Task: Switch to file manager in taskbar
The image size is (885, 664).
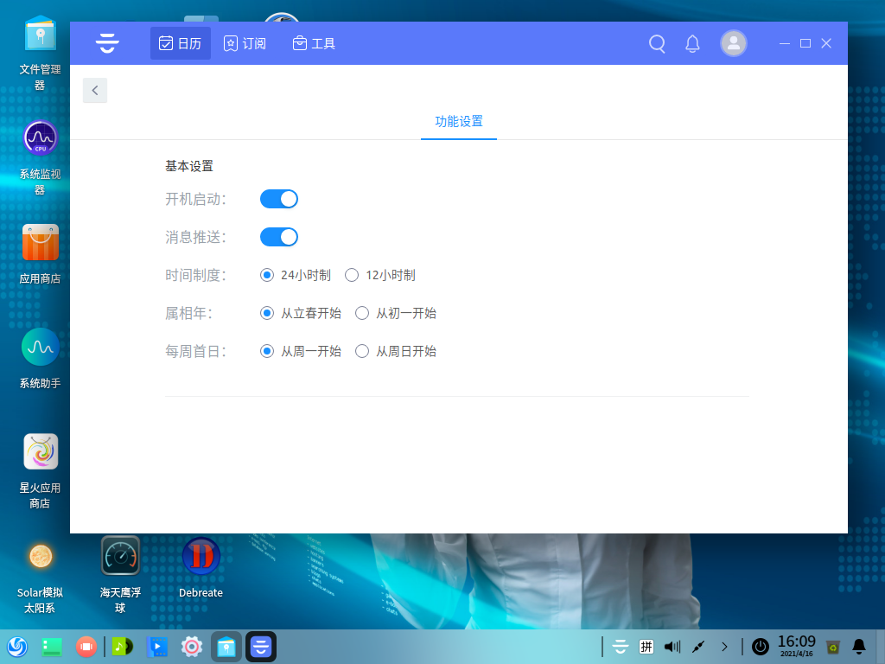Action: pos(226,647)
